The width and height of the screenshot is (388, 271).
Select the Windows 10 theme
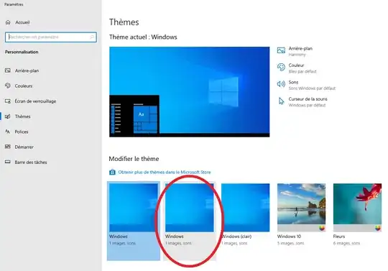point(301,215)
